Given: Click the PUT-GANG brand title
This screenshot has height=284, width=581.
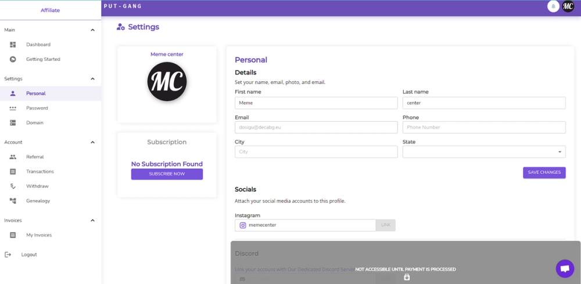Looking at the screenshot, I should click(123, 6).
